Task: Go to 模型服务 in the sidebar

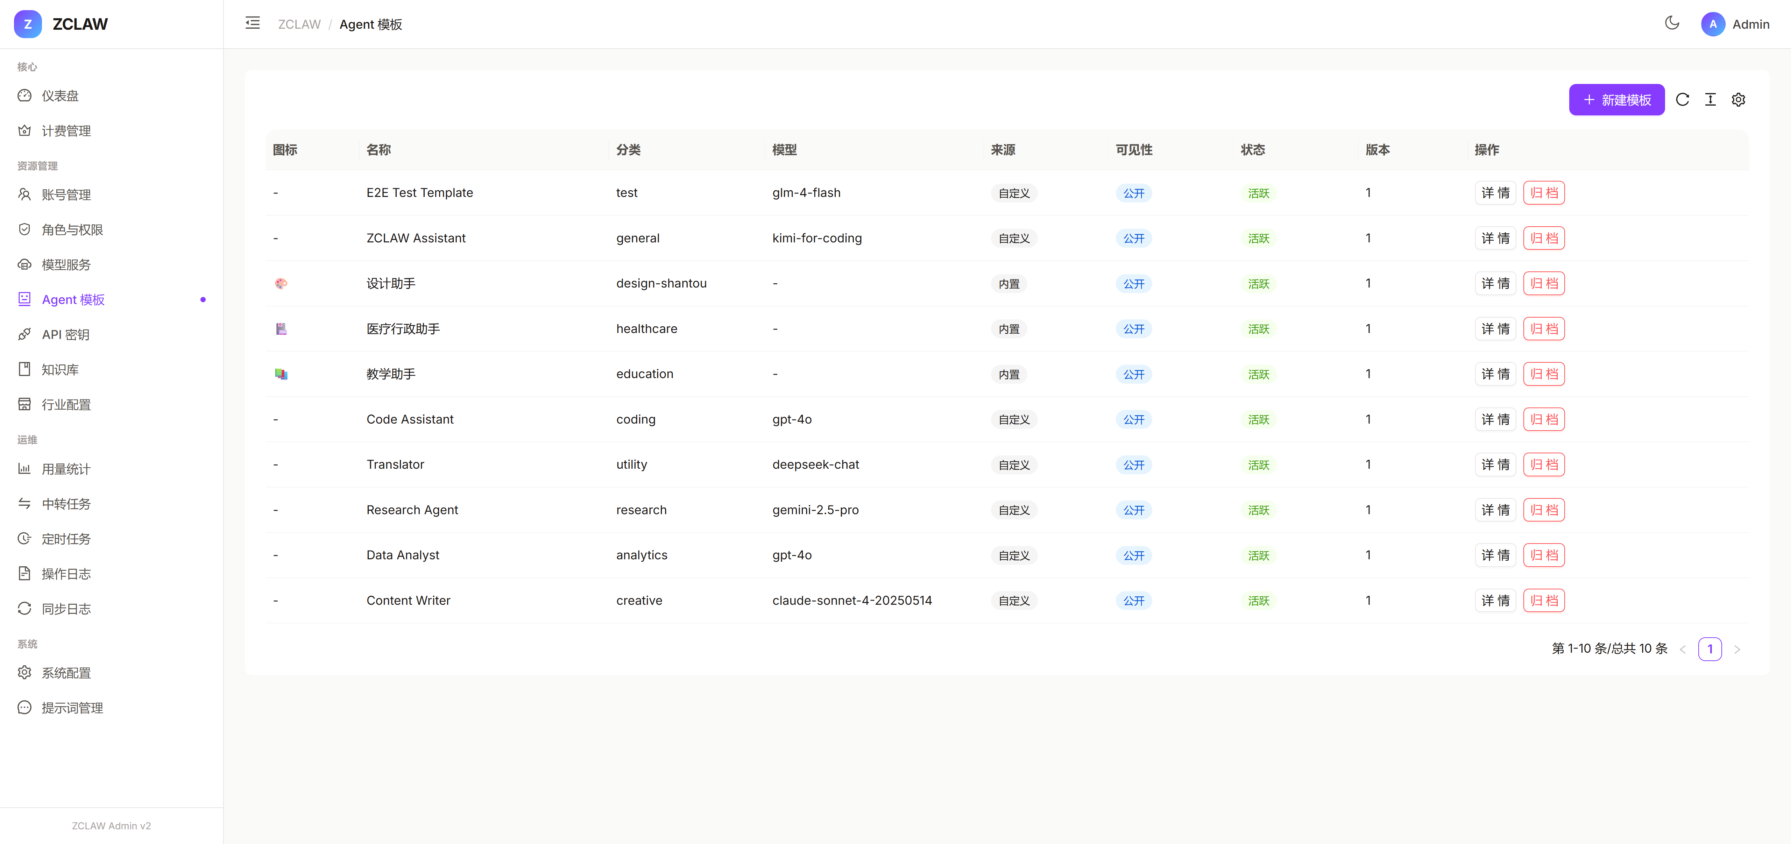Action: (66, 265)
